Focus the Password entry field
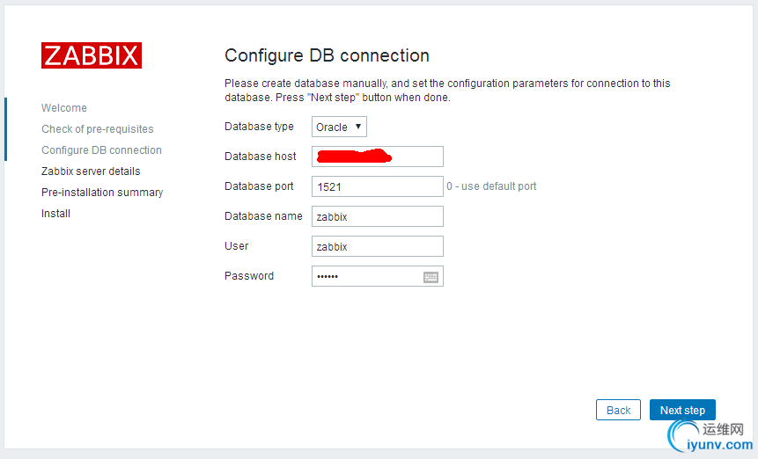 [366, 276]
